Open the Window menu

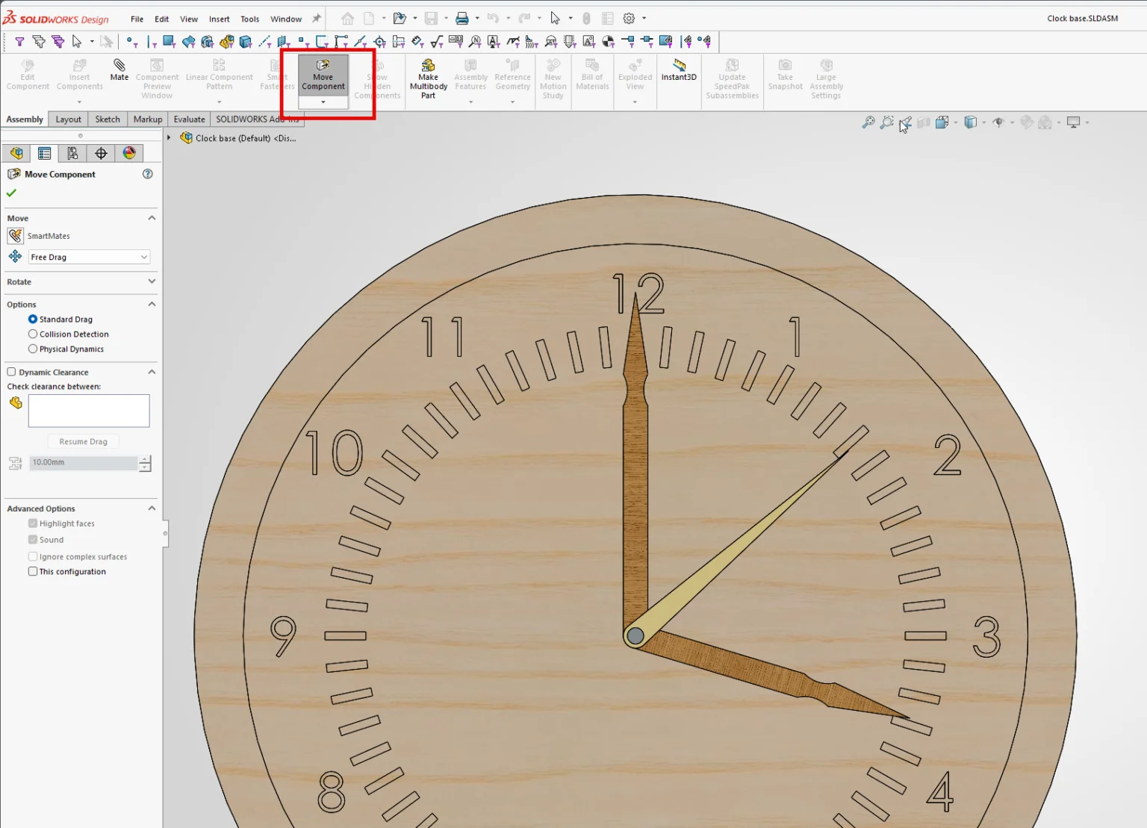(286, 19)
